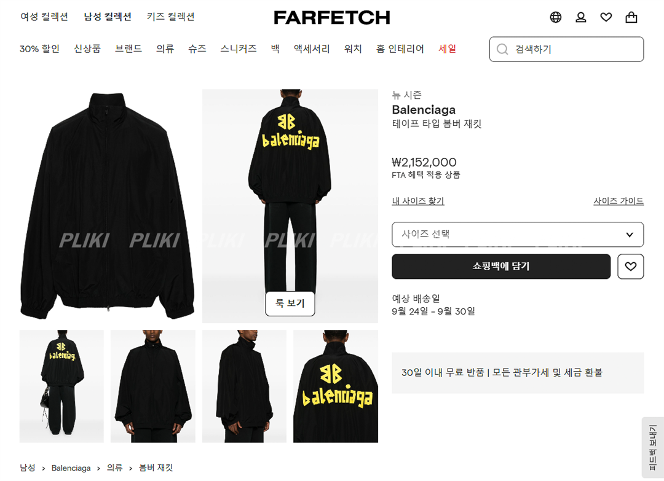Image resolution: width=664 pixels, height=481 pixels.
Task: Open the wishlist heart icon in header
Action: coord(606,17)
